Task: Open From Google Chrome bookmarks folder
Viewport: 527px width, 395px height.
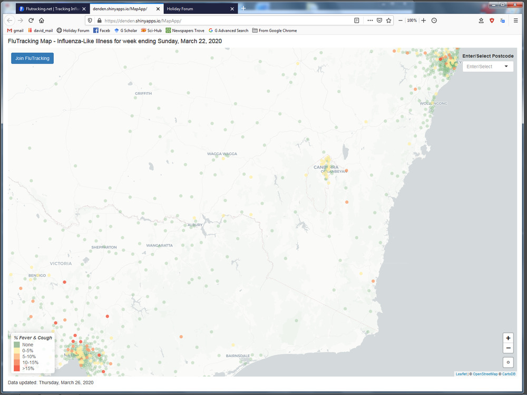Action: [275, 31]
